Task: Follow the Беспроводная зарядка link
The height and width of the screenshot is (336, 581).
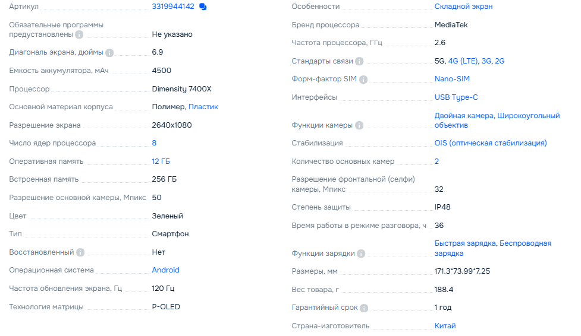Action: (525, 243)
